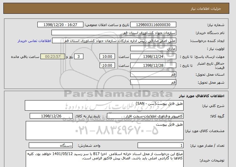Click the request creator field علی اصغر صادقی
The height and width of the screenshot is (167, 236).
coord(114,41)
